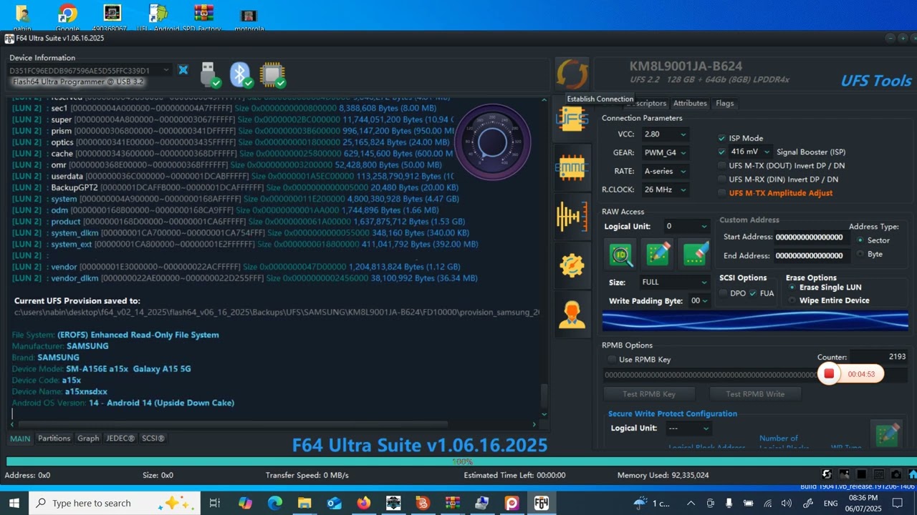Open Secure Write Protect Logical Unit dropdown
Screen dimensions: 917x515
pyautogui.click(x=688, y=428)
